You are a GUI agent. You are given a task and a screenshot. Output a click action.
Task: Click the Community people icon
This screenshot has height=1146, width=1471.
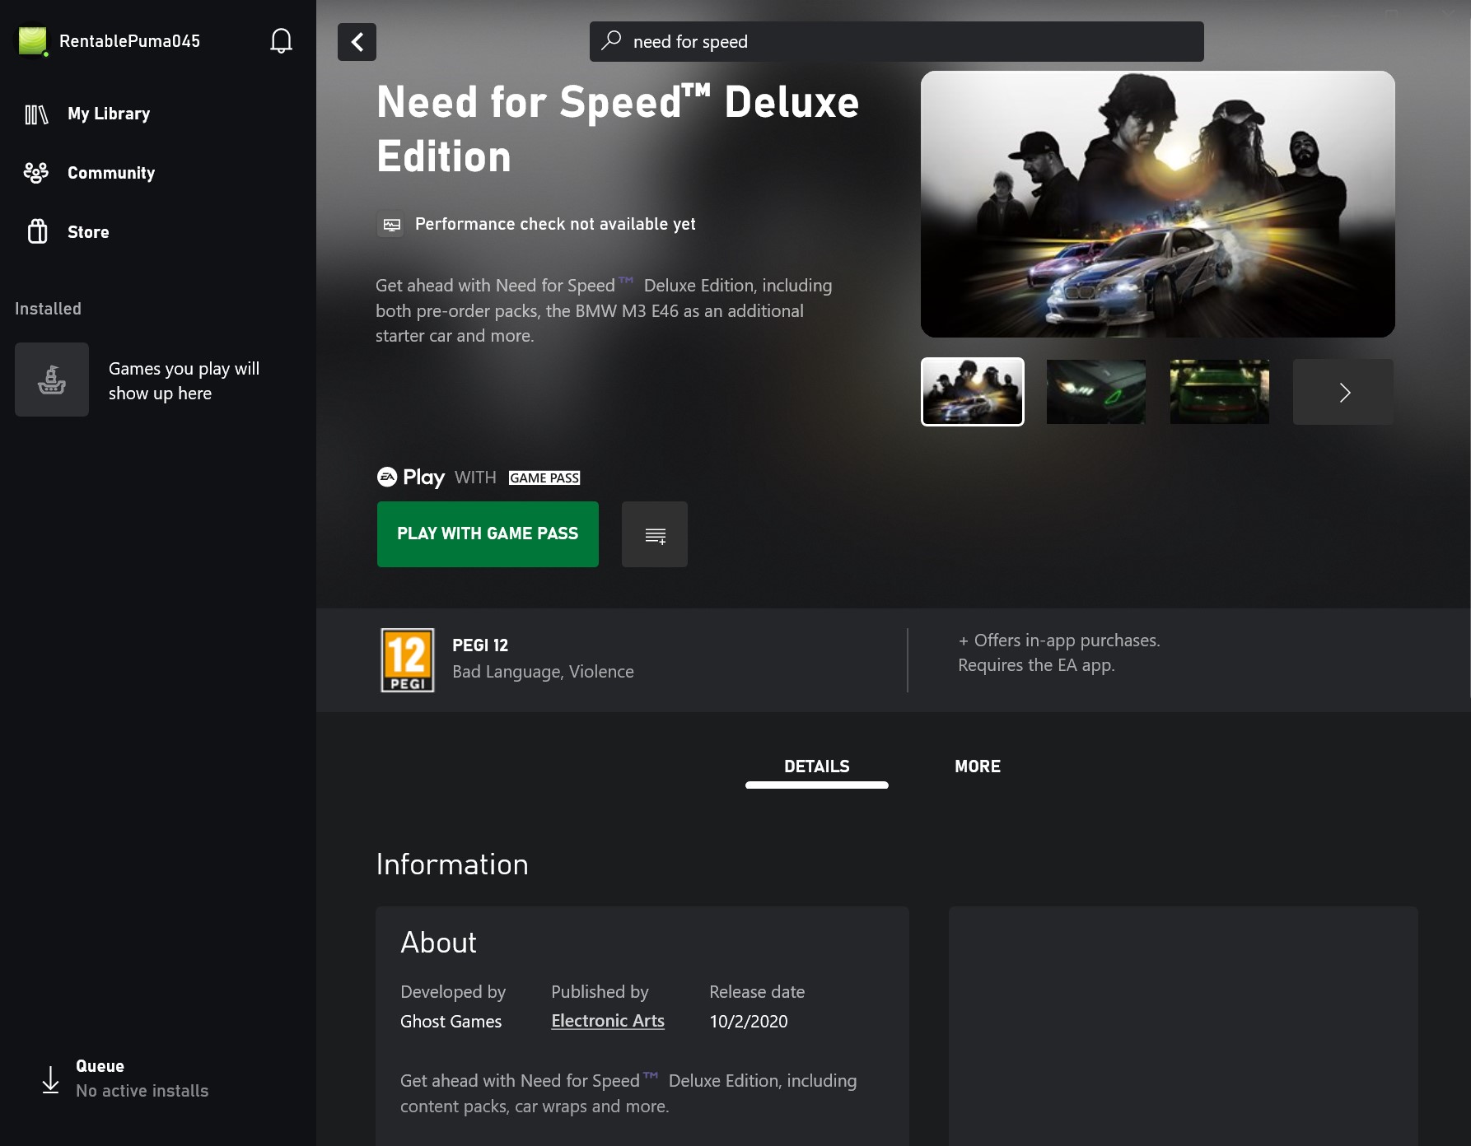click(36, 173)
